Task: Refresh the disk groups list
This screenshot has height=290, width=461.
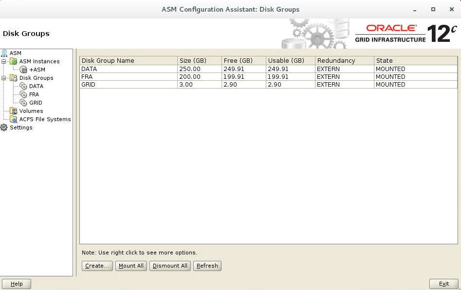Action: click(x=207, y=266)
